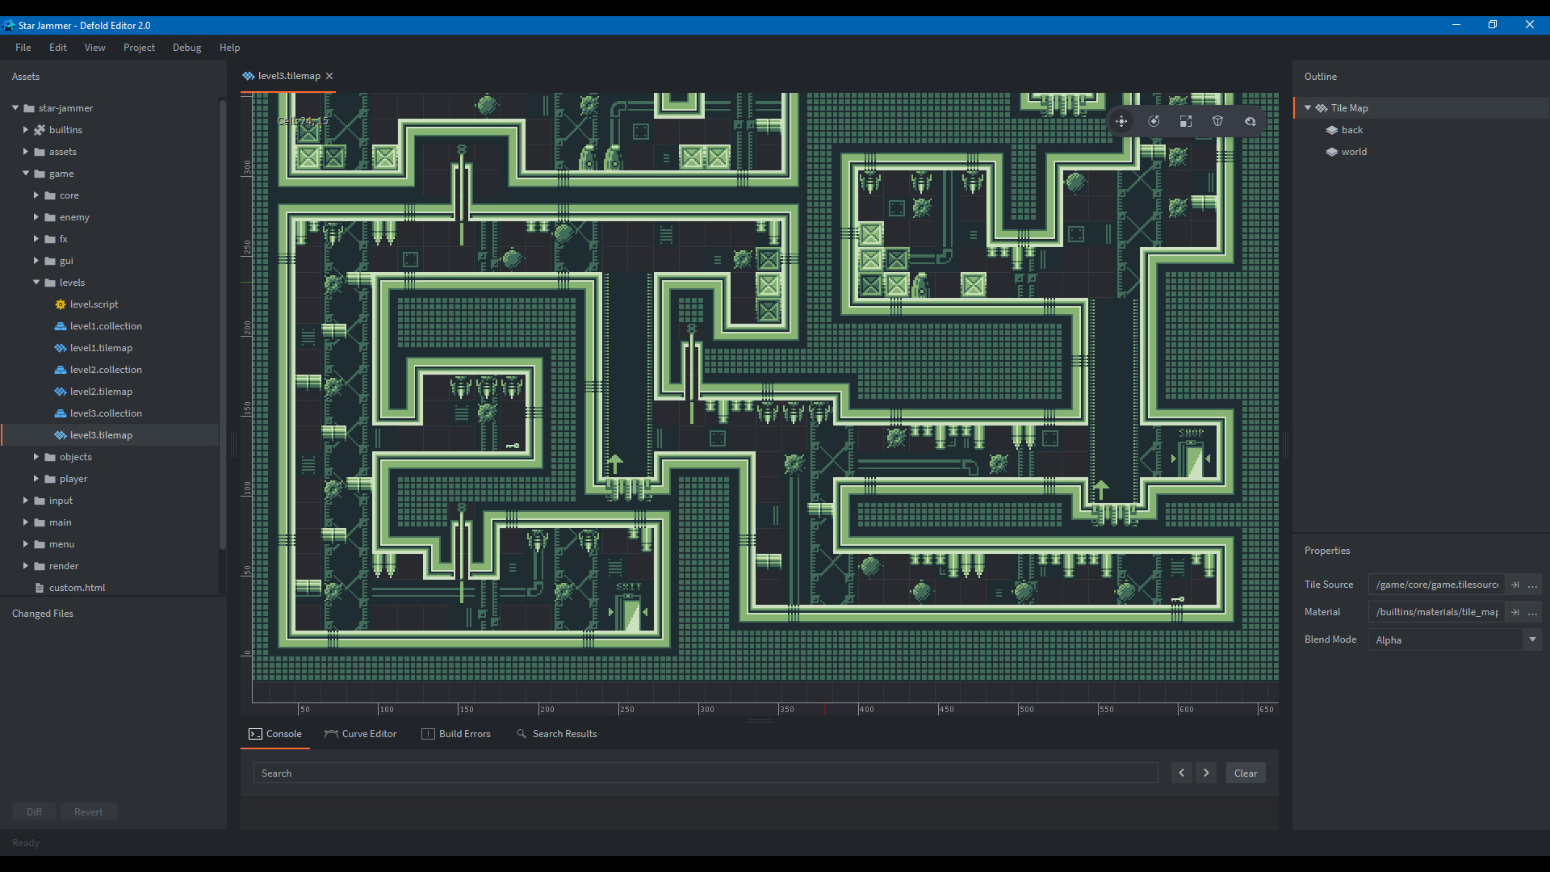Select the back layer in the Outline
1550x872 pixels.
pyautogui.click(x=1351, y=129)
